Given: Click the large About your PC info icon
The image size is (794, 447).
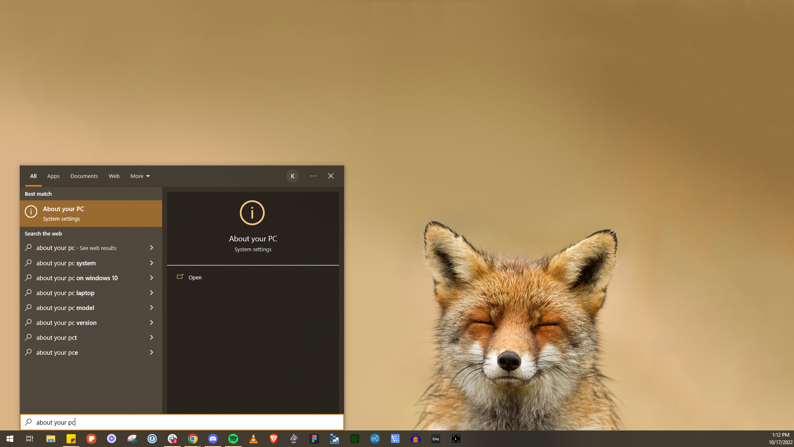Looking at the screenshot, I should 252,213.
